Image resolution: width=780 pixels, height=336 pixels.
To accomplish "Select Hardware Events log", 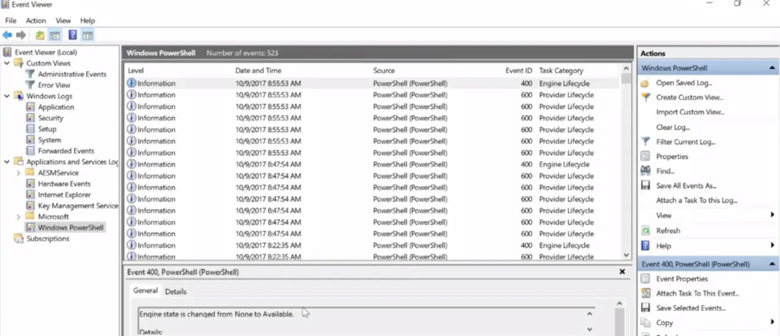I will point(64,183).
